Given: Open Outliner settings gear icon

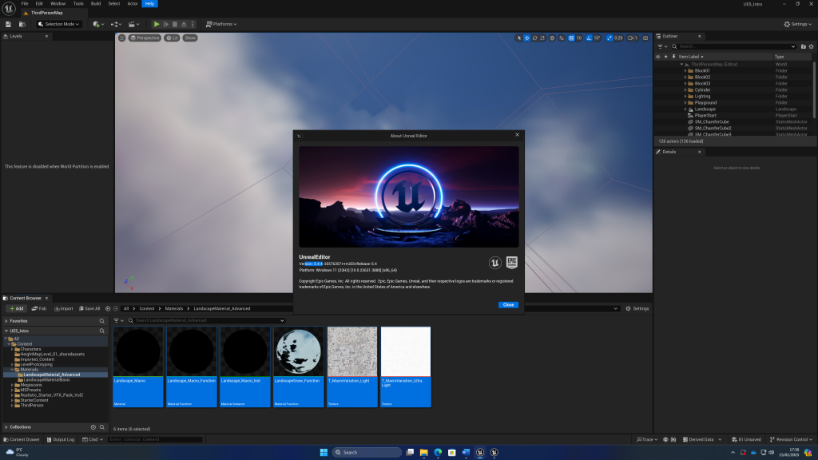Looking at the screenshot, I should tap(812, 46).
